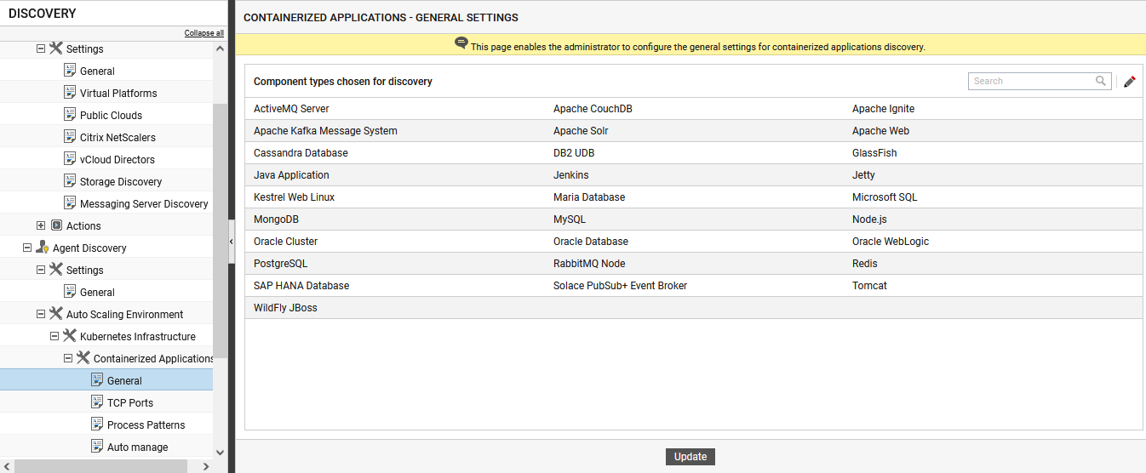The height and width of the screenshot is (473, 1146).
Task: Open the Virtual Platforms settings page
Action: pos(118,93)
